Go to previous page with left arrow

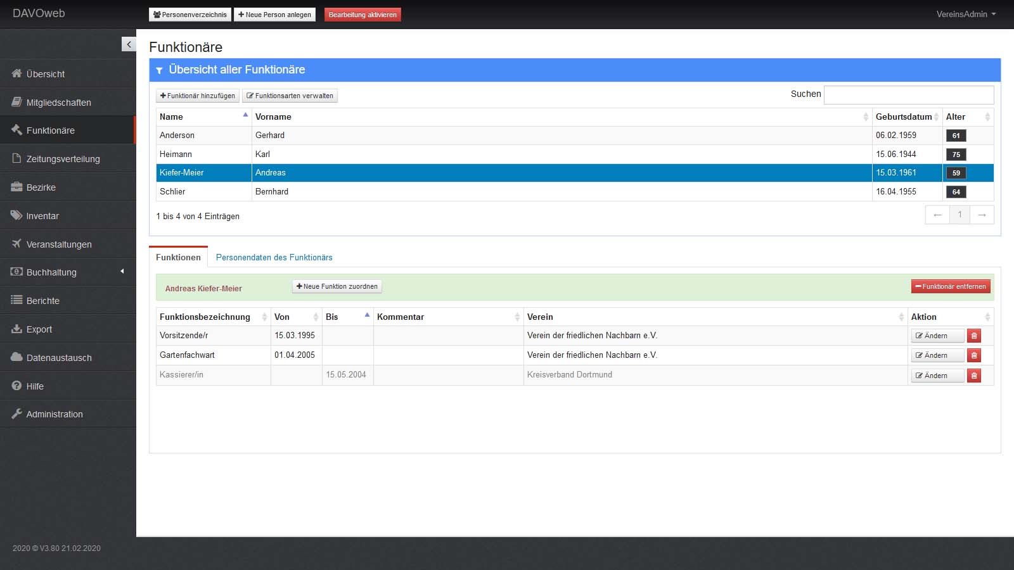[937, 215]
